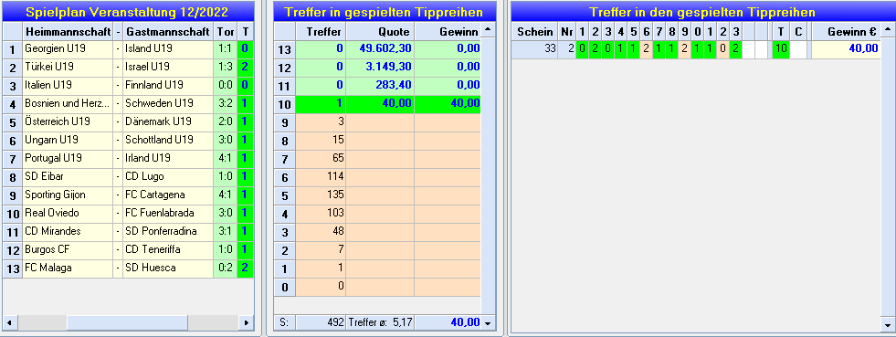Select the FC Malaga vs SD Huesca row

[x=128, y=268]
